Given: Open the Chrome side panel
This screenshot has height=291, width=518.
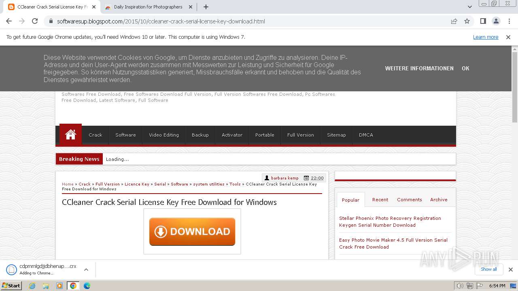Looking at the screenshot, I should (x=483, y=21).
